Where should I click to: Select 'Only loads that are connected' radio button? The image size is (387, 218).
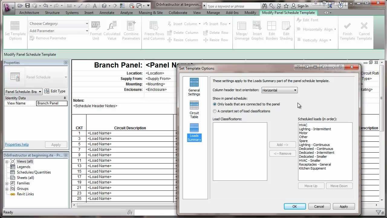point(215,104)
